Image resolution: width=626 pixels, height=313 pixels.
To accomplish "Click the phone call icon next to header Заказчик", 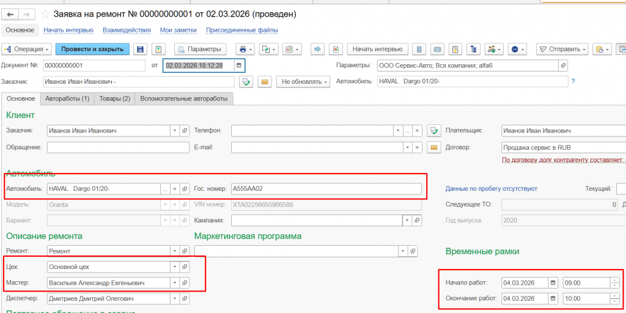I will (x=246, y=81).
